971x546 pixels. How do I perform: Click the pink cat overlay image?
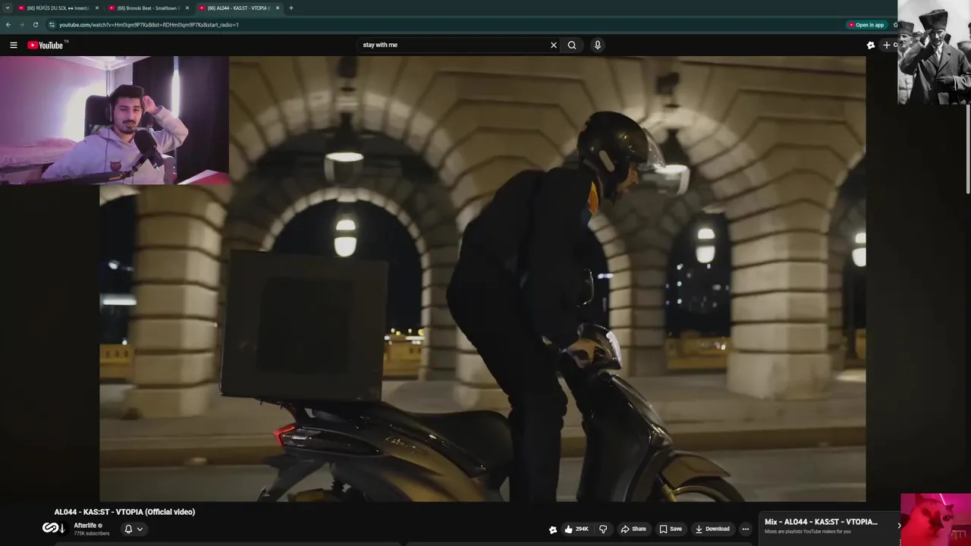pos(935,519)
